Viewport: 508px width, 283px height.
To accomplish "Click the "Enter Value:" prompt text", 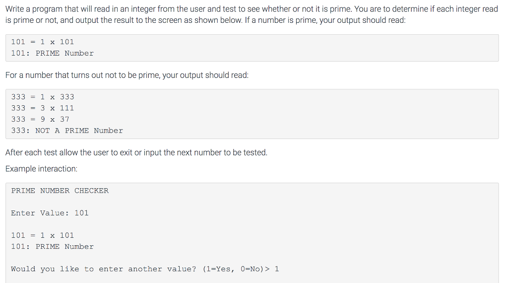I will [x=40, y=213].
